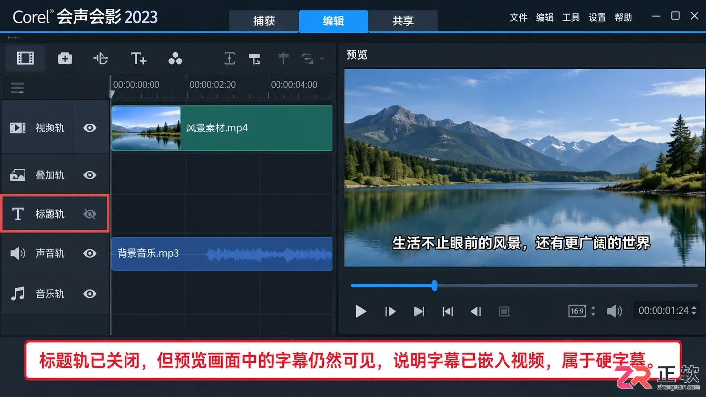This screenshot has width=706, height=397.
Task: Open the media library filmstrip icon
Action: point(25,59)
